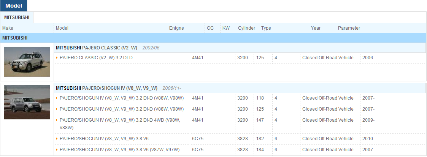Click the 2006- year in Pajero Classic row
The height and width of the screenshot is (157, 427).
[368, 58]
